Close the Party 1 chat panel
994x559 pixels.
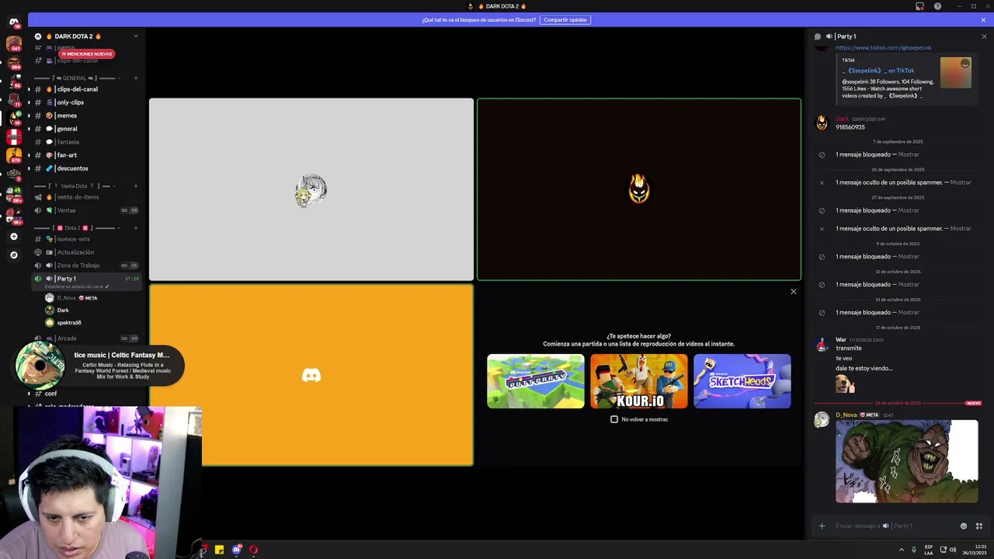(984, 36)
